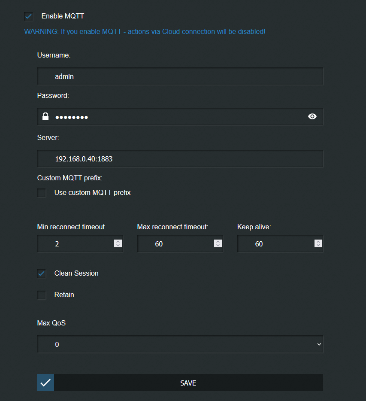Increase Keep alive value with up arrow
This screenshot has width=366, height=401.
[318, 241]
